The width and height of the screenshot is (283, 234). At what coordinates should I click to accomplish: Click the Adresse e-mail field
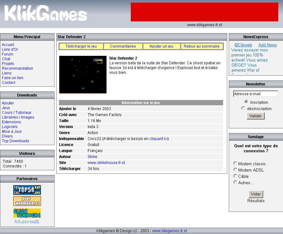pyautogui.click(x=256, y=94)
